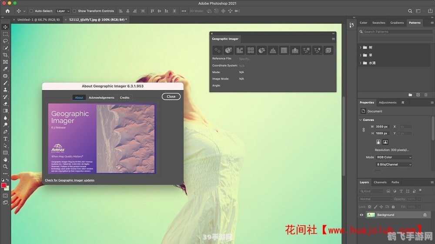Hide the Background layer visibility eye

coord(361,215)
